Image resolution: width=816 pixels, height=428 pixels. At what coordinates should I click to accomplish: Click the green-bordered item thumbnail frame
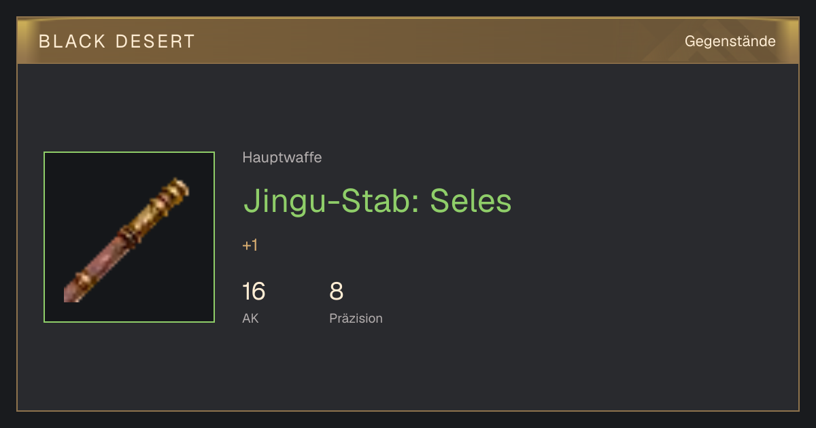(x=129, y=237)
